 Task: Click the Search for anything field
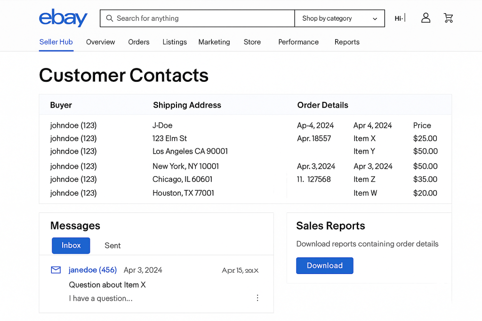[x=197, y=18]
